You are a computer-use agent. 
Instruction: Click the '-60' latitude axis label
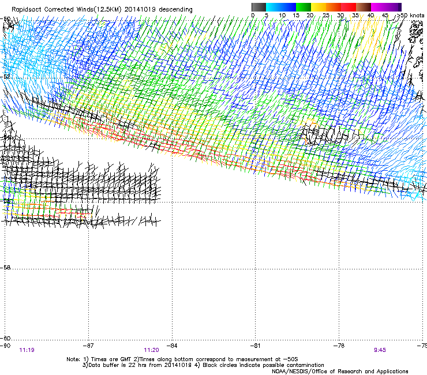(x=5, y=338)
